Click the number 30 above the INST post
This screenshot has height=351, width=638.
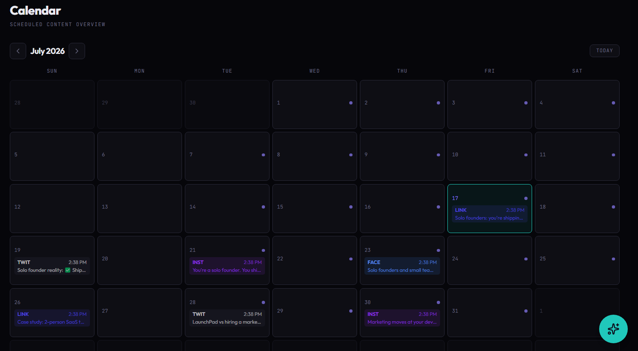[368, 302]
